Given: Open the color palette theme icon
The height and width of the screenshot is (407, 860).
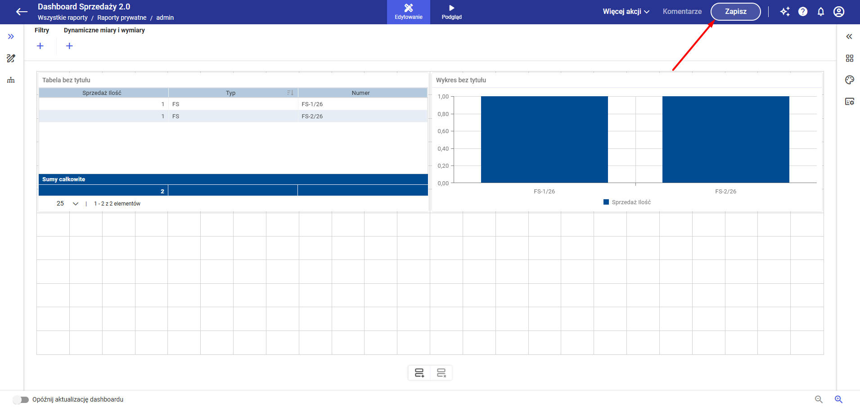Looking at the screenshot, I should coord(849,80).
